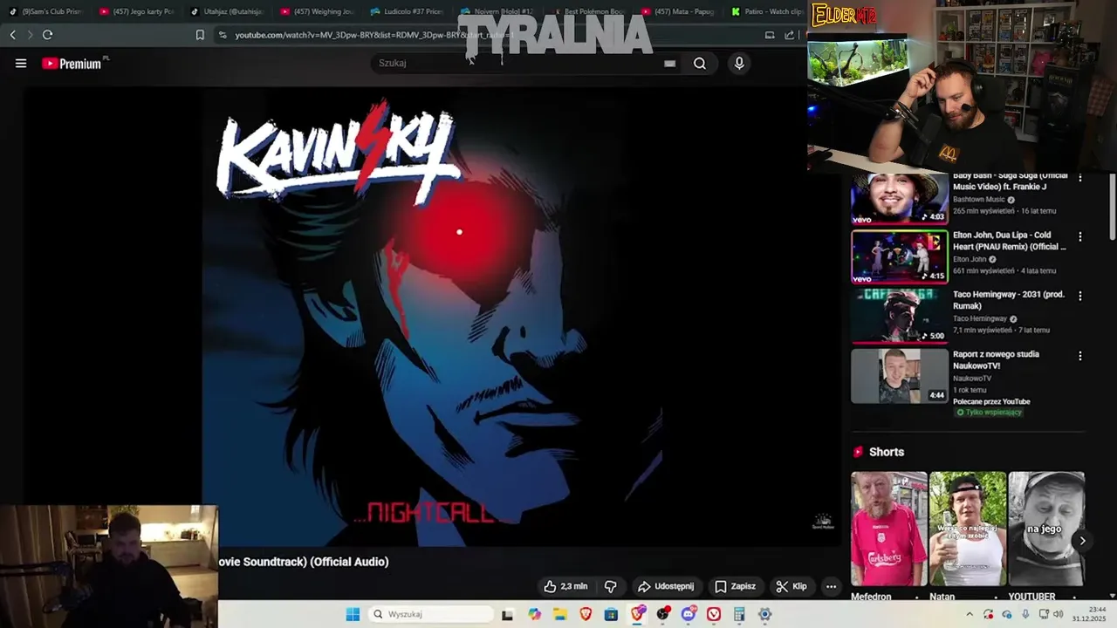
Task: Open Elton John Cold Heart video title
Action: point(1010,241)
